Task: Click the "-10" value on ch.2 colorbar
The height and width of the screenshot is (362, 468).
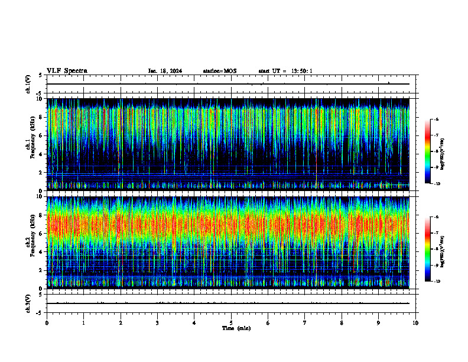Action: click(x=437, y=281)
